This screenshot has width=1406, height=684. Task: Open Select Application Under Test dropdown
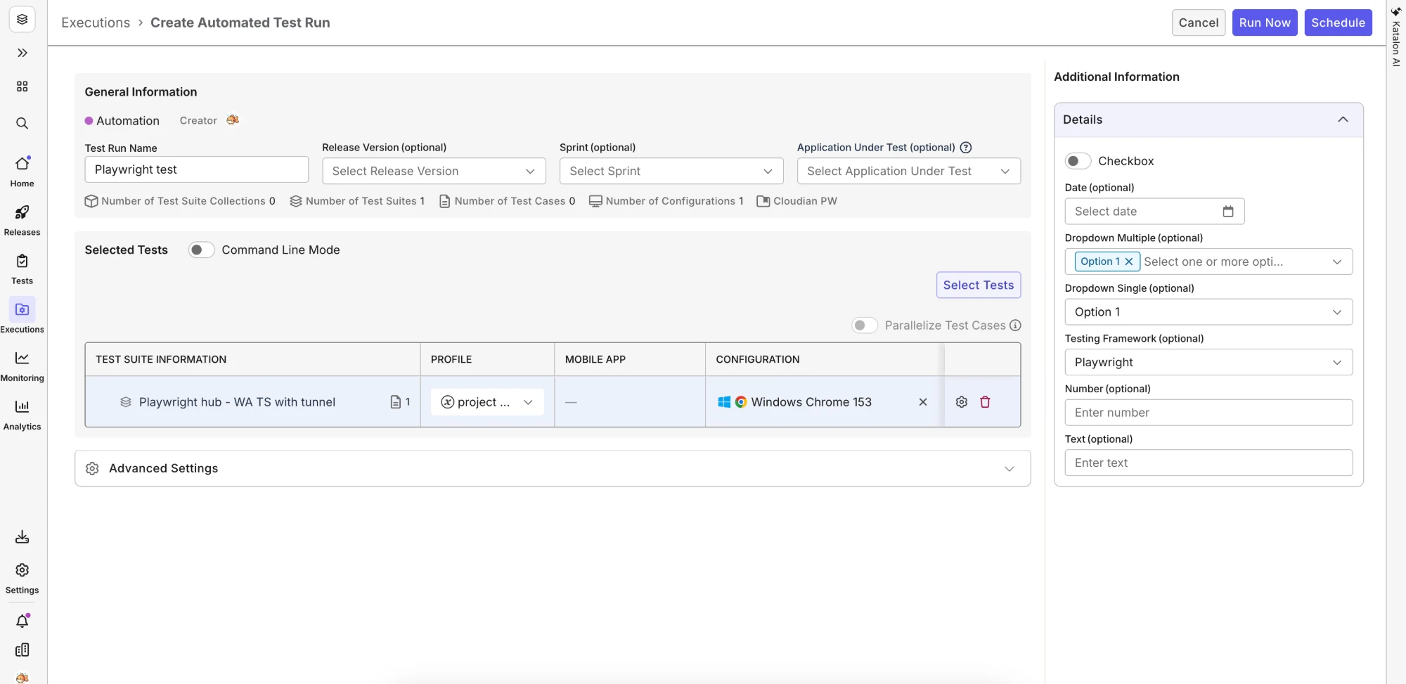pos(908,172)
